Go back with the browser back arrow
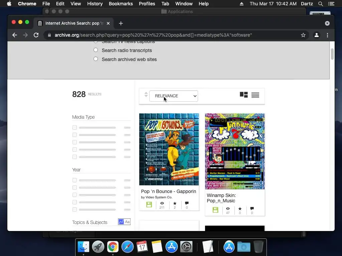This screenshot has width=342, height=256. click(x=15, y=35)
